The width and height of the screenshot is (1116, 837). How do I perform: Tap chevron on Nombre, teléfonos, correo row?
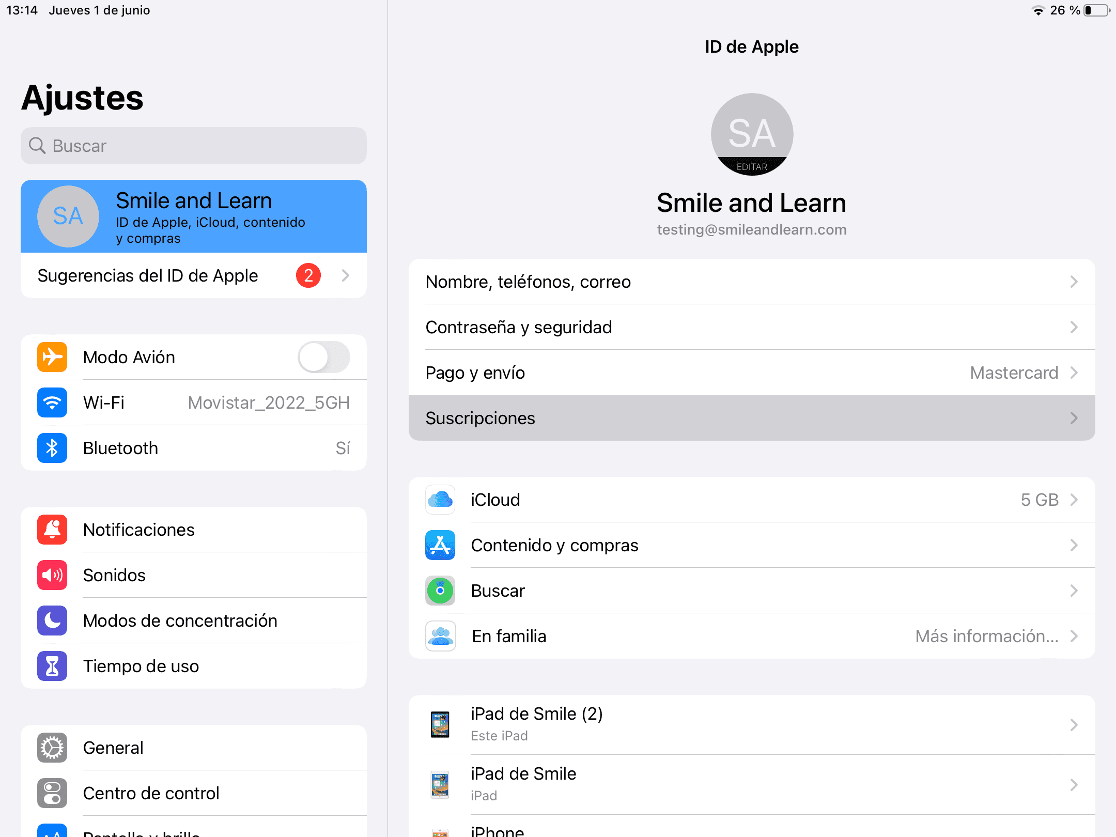pos(1074,282)
